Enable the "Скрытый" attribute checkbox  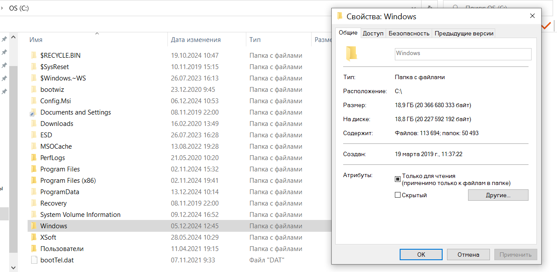(398, 195)
